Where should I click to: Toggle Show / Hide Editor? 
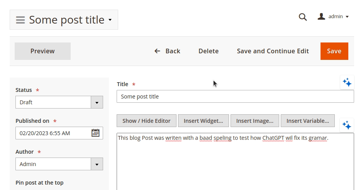pyautogui.click(x=146, y=120)
